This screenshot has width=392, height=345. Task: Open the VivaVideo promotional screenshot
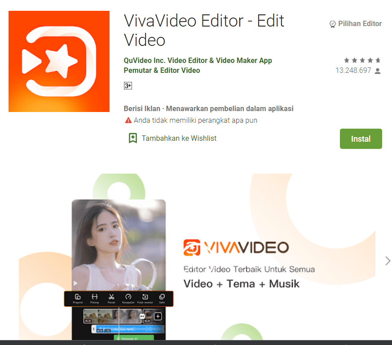197,257
